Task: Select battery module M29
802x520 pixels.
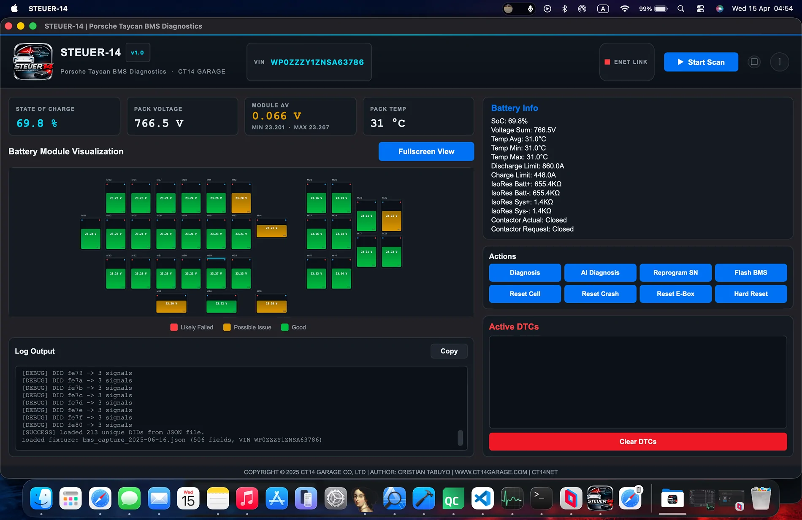Action: point(216,274)
